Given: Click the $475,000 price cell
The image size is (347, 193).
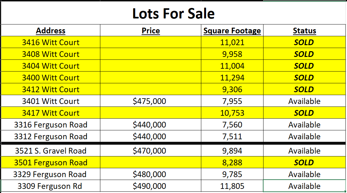Looking at the screenshot, I should [150, 101].
